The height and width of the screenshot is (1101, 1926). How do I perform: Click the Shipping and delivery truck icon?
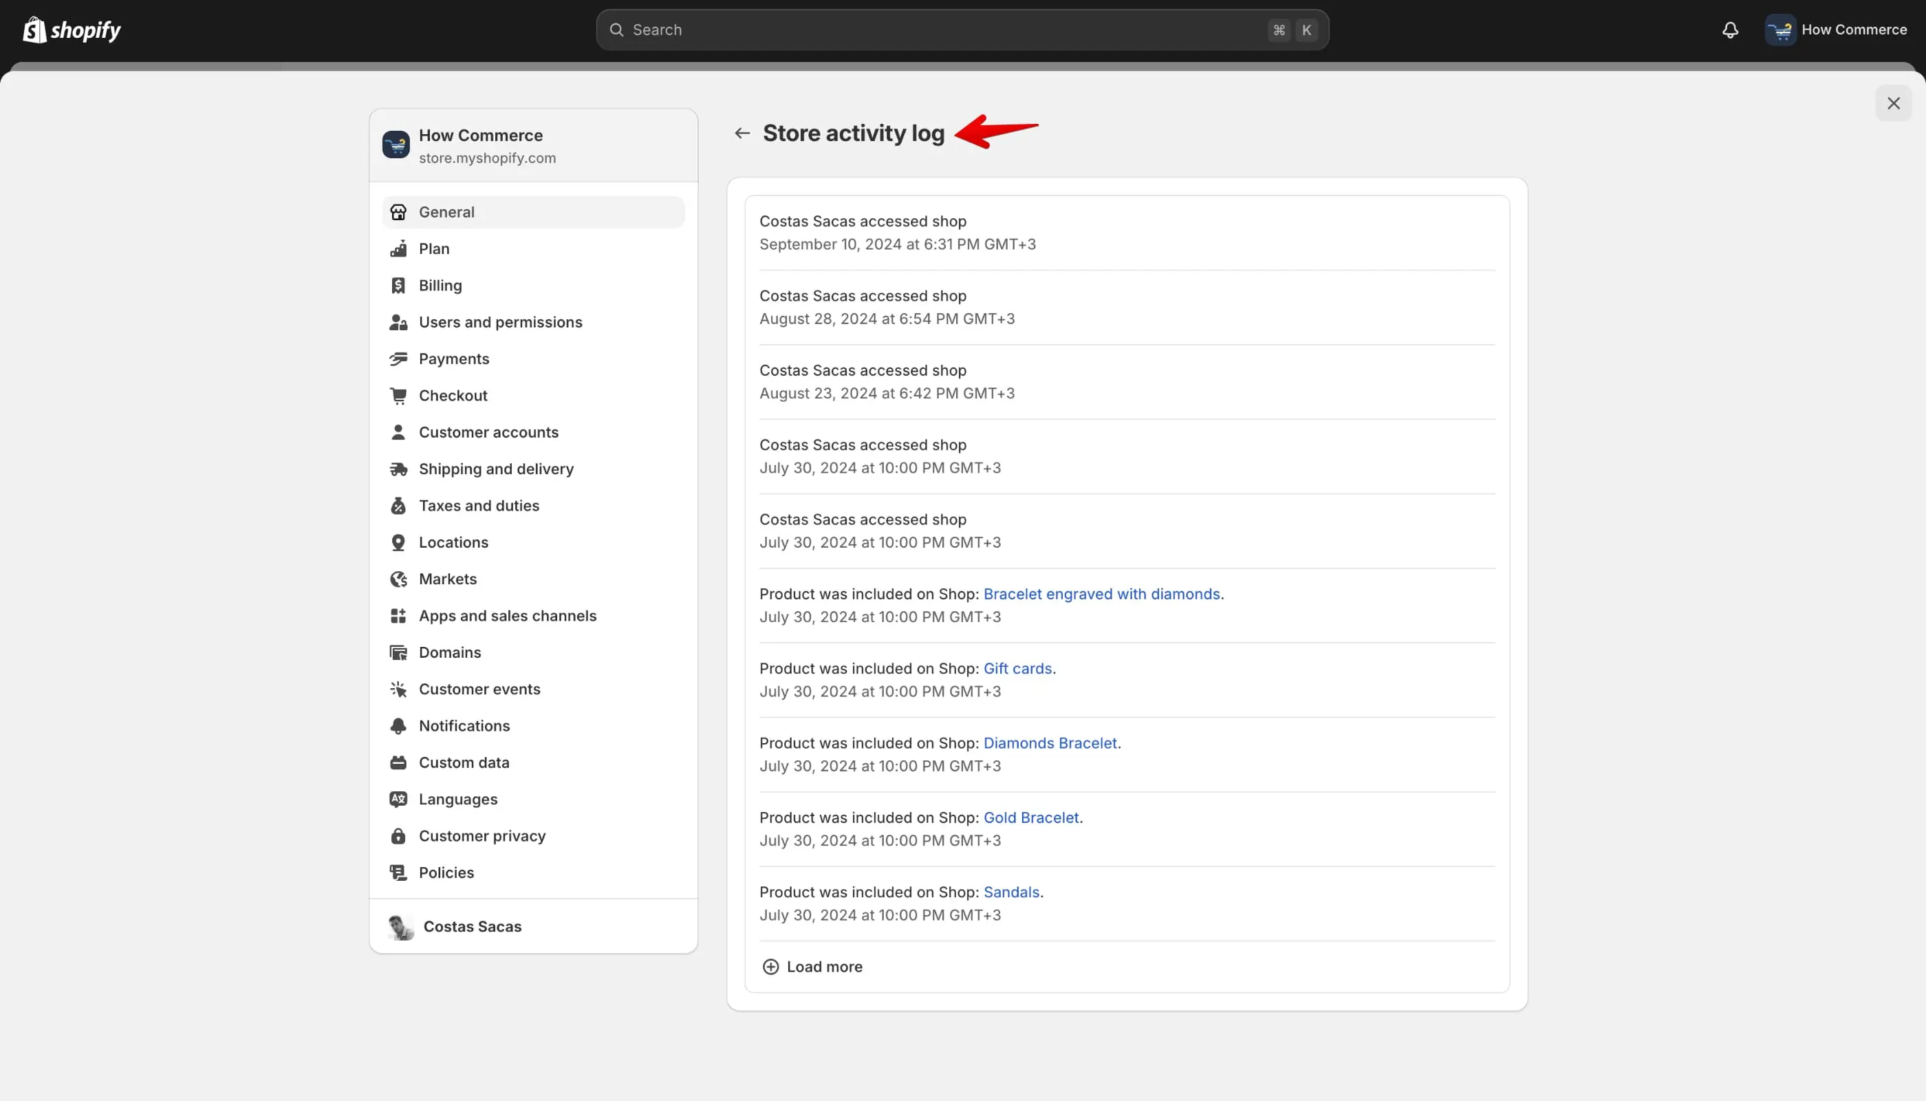[x=398, y=469]
